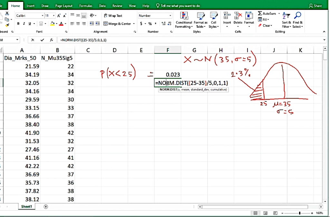Select cell F3 containing 0.023
The image size is (330, 217).
pos(168,75)
